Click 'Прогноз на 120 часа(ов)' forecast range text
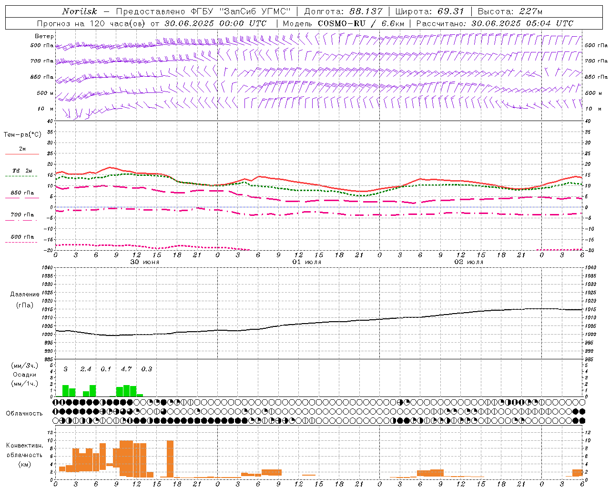This screenshot has height=488, width=610. point(91,23)
